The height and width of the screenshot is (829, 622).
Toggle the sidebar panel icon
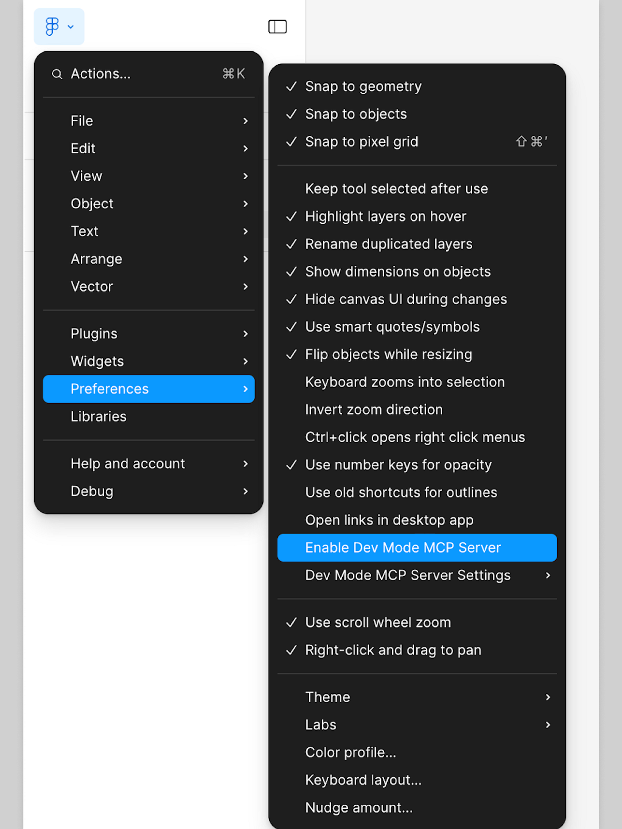click(x=277, y=26)
